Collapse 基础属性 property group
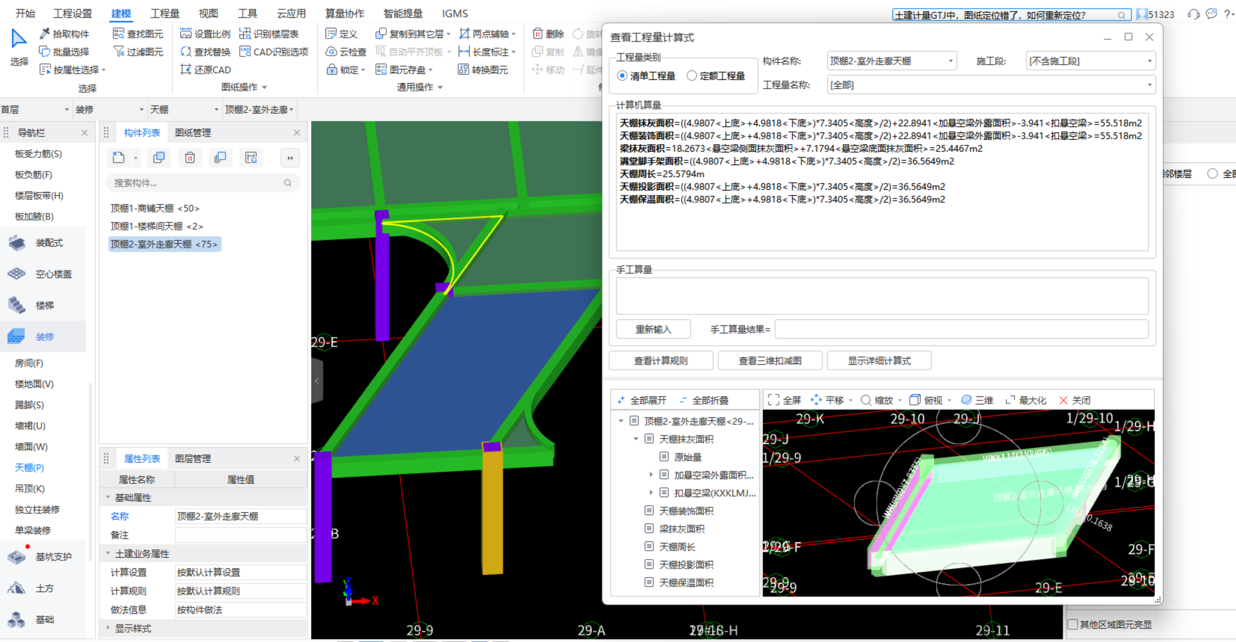 tap(108, 497)
